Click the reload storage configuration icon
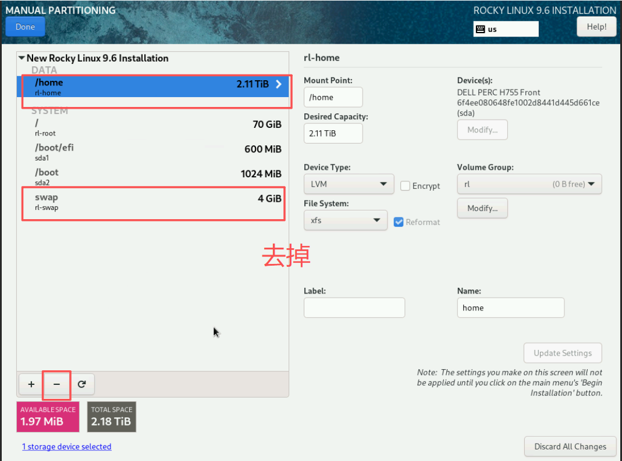The height and width of the screenshot is (461, 622). (x=82, y=384)
